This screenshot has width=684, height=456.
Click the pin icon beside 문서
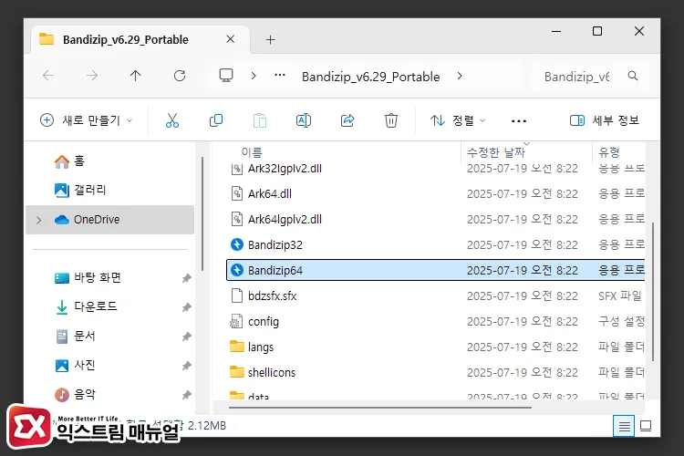pyautogui.click(x=186, y=337)
